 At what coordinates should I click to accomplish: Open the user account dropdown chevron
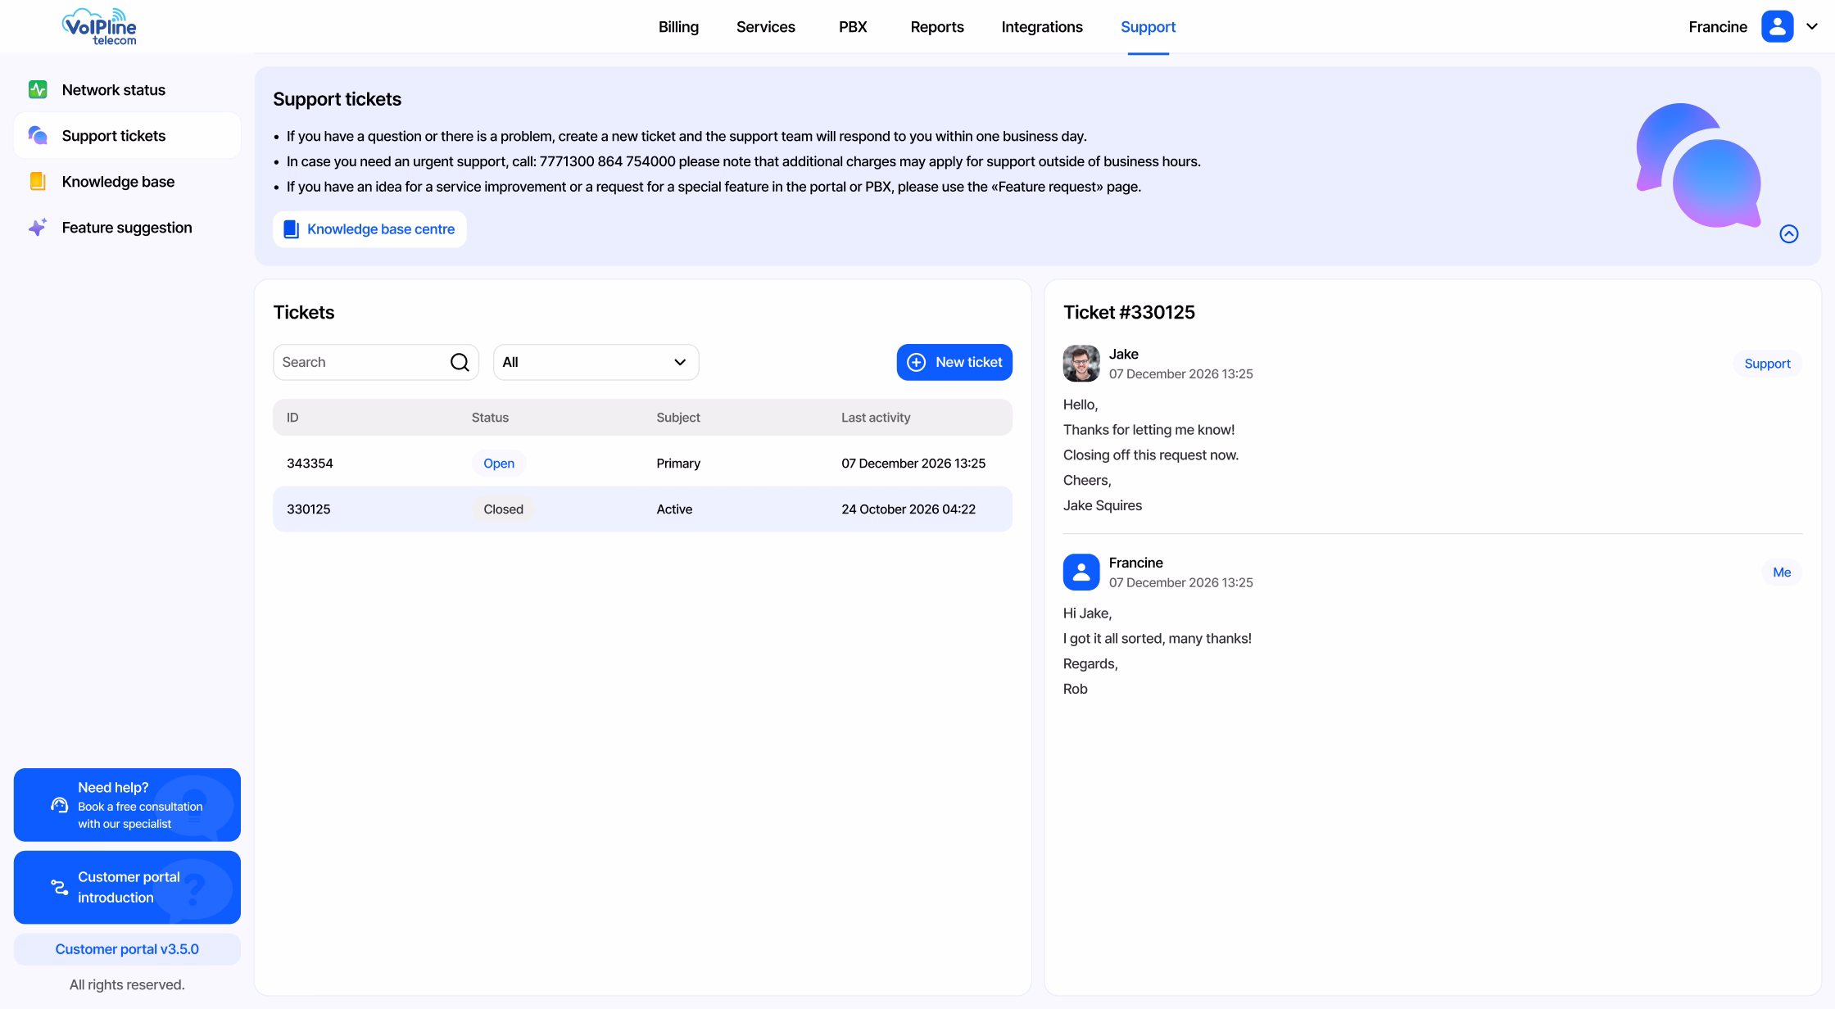pos(1812,26)
